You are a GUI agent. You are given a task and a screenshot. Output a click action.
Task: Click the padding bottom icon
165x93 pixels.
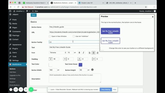[x=79, y=59]
